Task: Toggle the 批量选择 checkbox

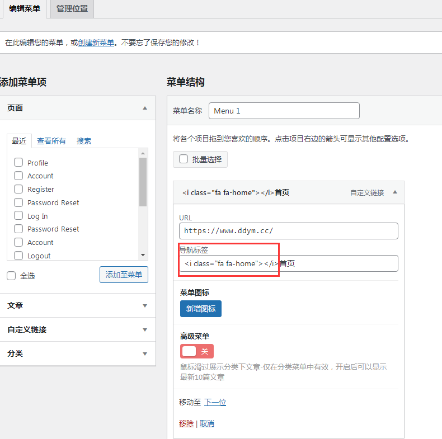Action: click(184, 159)
